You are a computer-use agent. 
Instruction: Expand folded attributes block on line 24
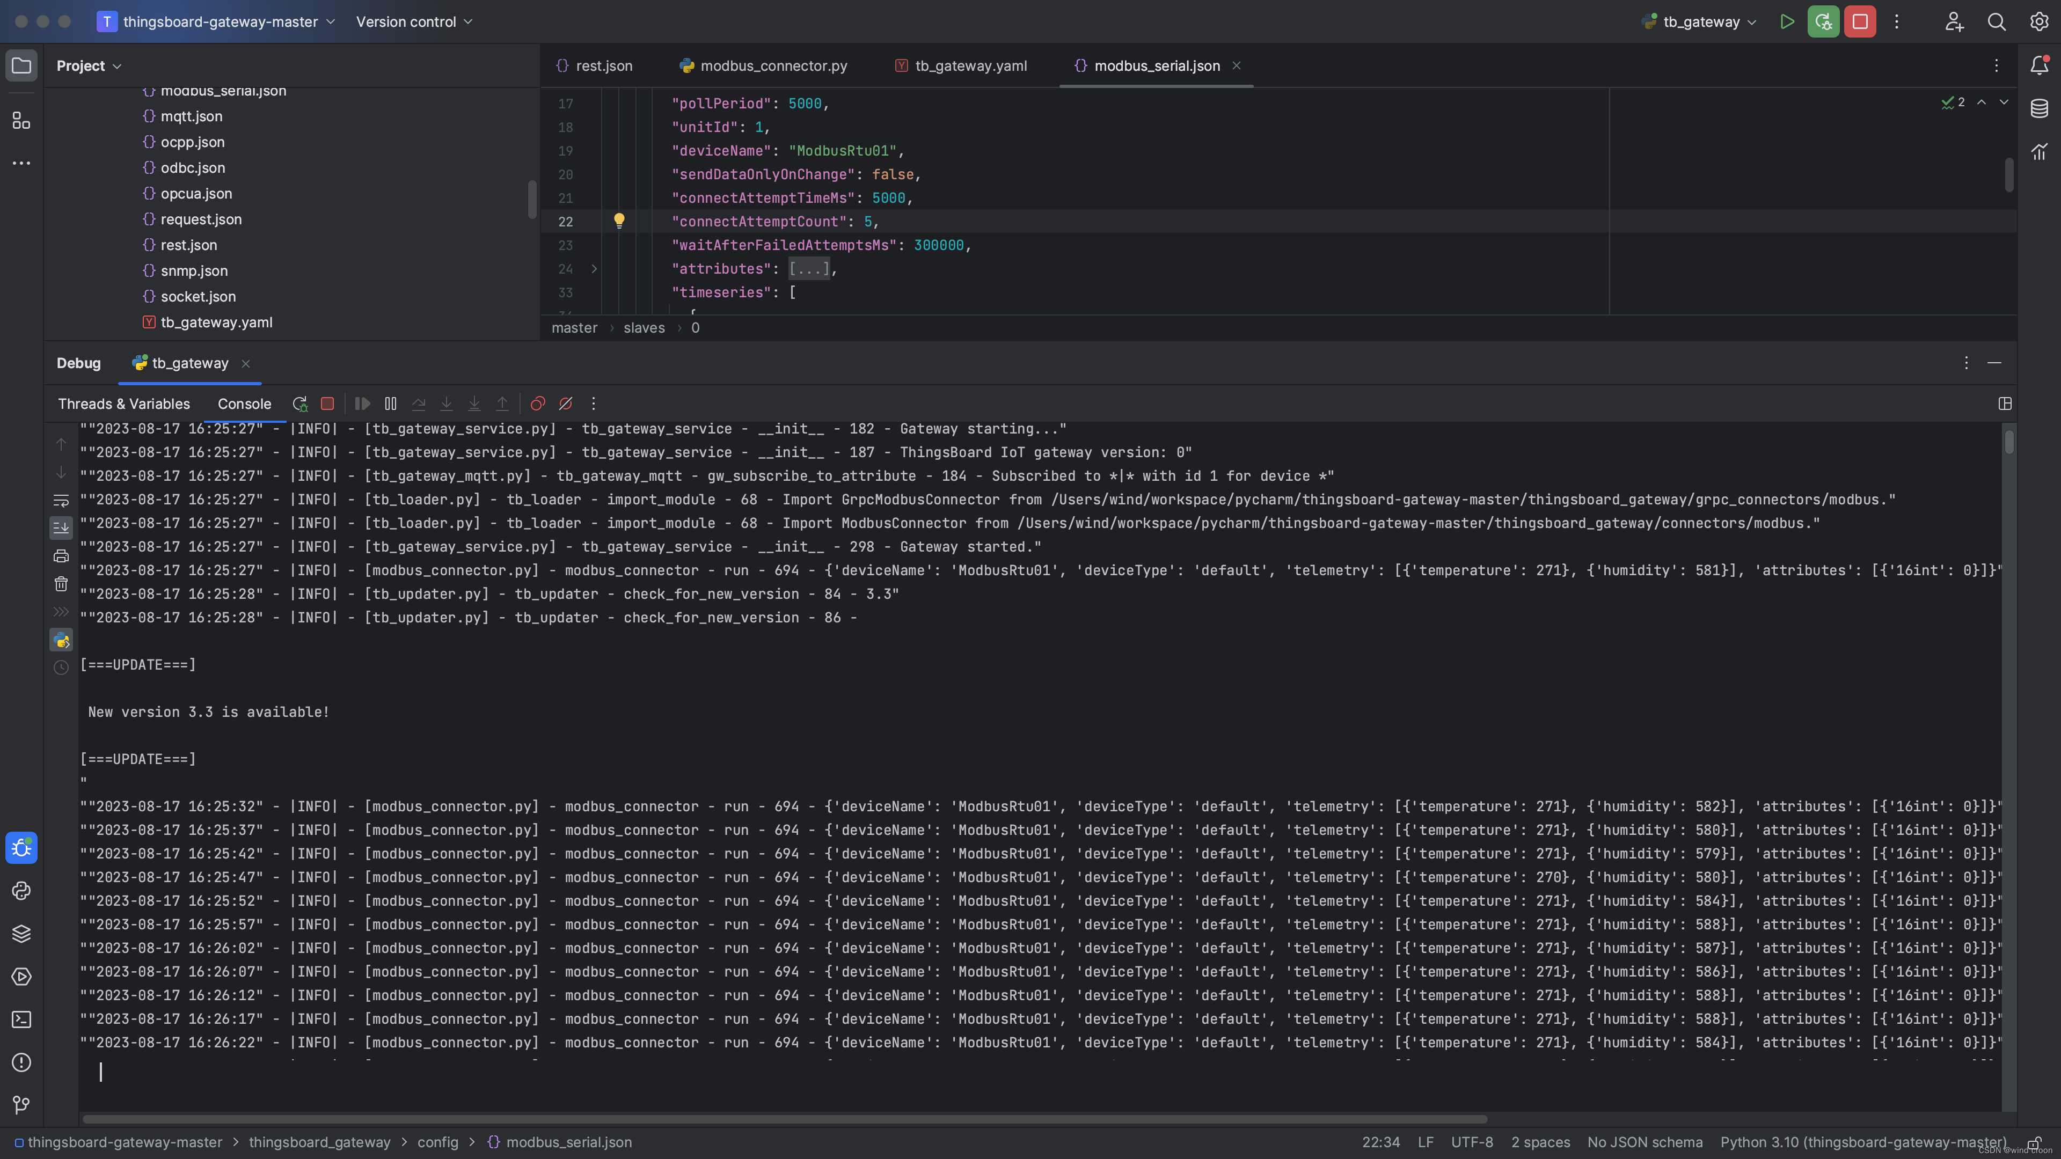click(x=594, y=269)
